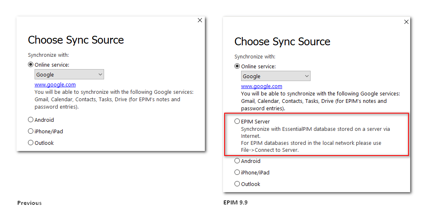Select Android radio in EPIM 9.9 dialog
427x209 pixels.
(x=237, y=161)
